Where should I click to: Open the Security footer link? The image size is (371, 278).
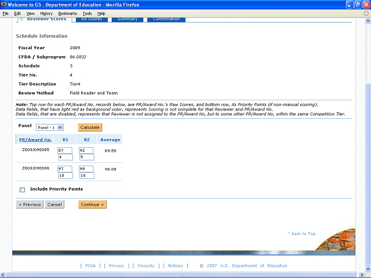pos(146,266)
